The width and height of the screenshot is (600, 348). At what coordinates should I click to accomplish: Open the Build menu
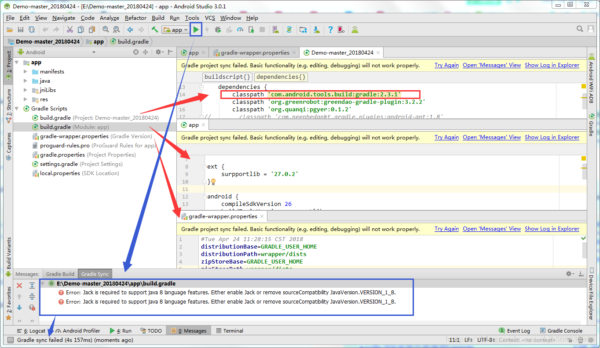158,18
